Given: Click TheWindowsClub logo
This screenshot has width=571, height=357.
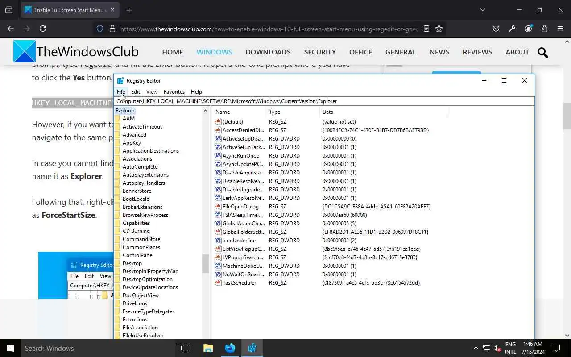Looking at the screenshot, I should (x=76, y=52).
